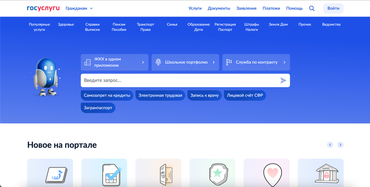Click the Новое на портале heading
The width and height of the screenshot is (370, 187).
point(62,145)
